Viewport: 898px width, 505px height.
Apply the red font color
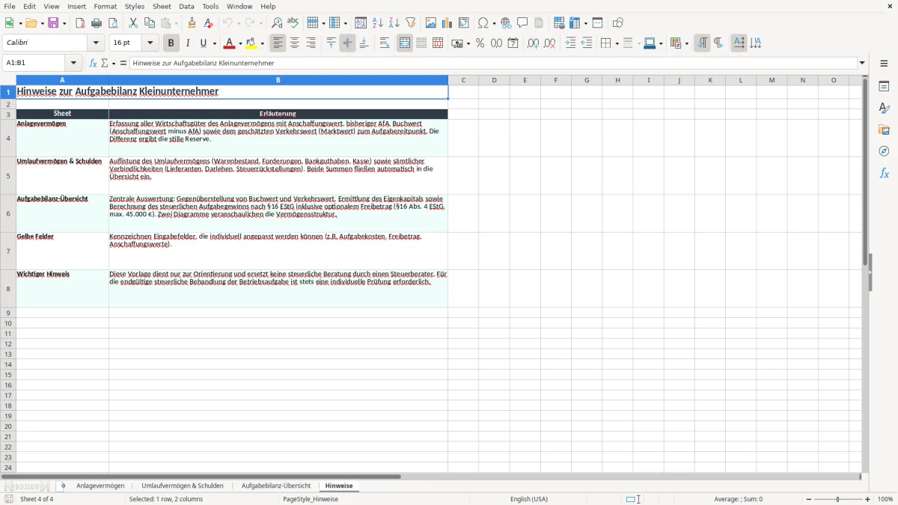(230, 43)
